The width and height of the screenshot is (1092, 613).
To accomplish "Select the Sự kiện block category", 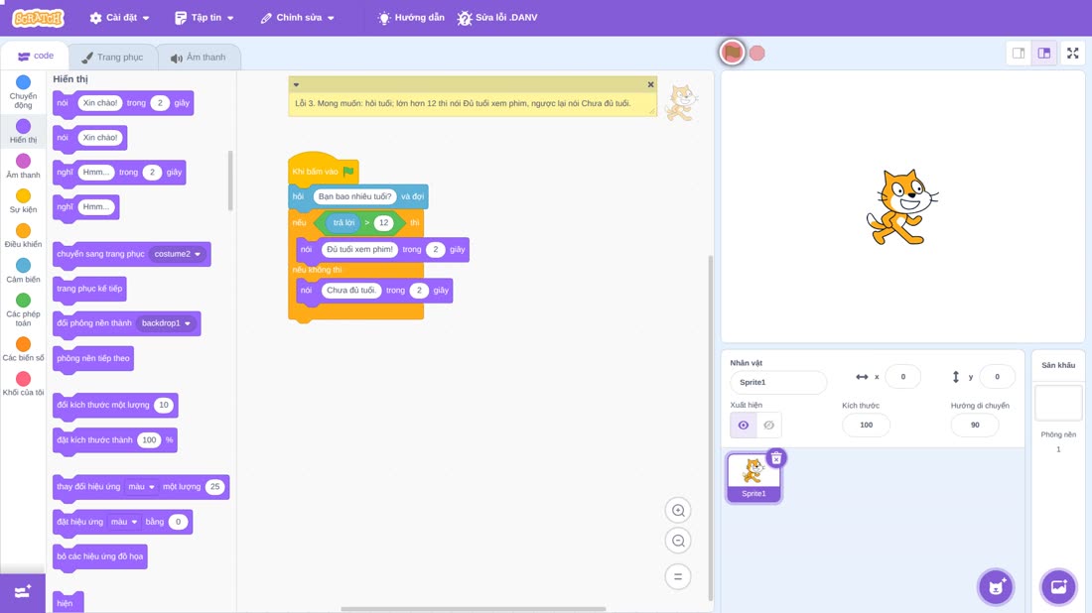I will click(x=23, y=201).
